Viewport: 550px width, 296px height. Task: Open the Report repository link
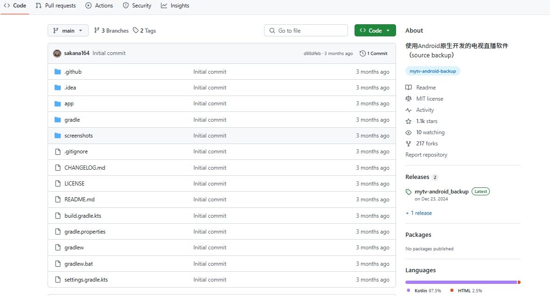pyautogui.click(x=426, y=155)
